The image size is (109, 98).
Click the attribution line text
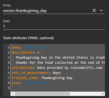click(x=57, y=68)
